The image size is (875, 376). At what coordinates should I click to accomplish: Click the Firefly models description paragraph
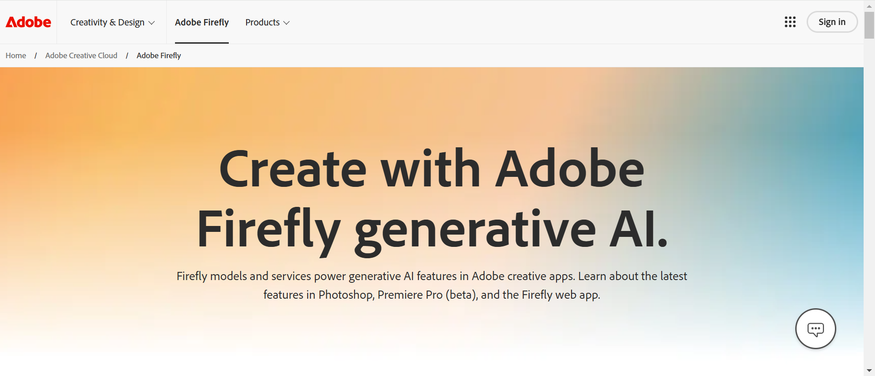click(x=432, y=286)
